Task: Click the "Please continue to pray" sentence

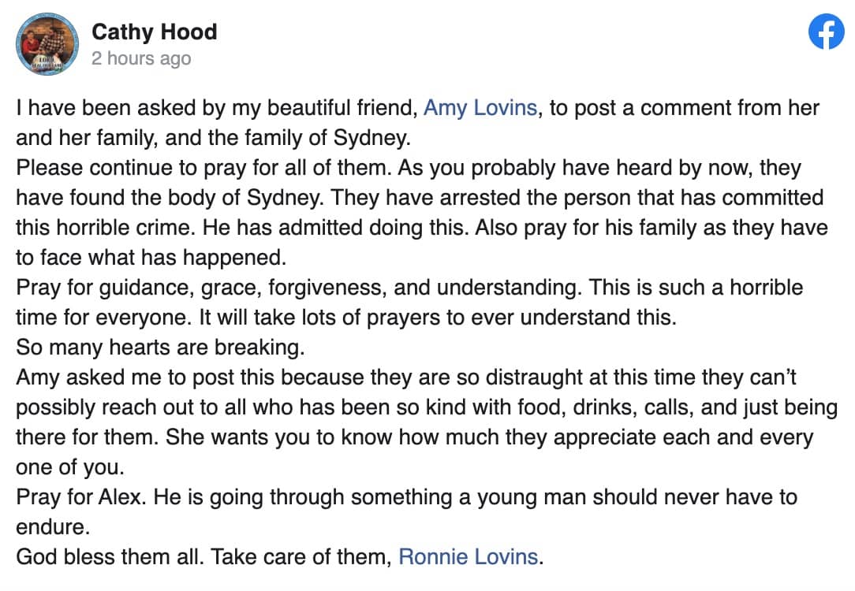Action: tap(203, 168)
